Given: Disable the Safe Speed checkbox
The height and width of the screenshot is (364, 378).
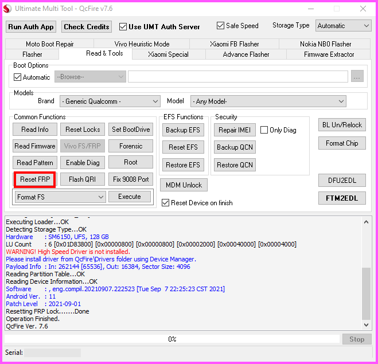Looking at the screenshot, I should 221,26.
